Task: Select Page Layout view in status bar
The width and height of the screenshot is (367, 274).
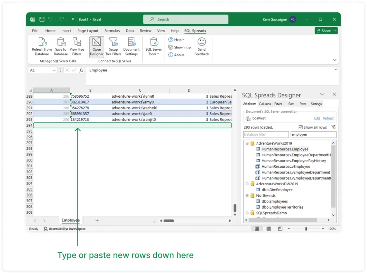Action: coord(269,229)
